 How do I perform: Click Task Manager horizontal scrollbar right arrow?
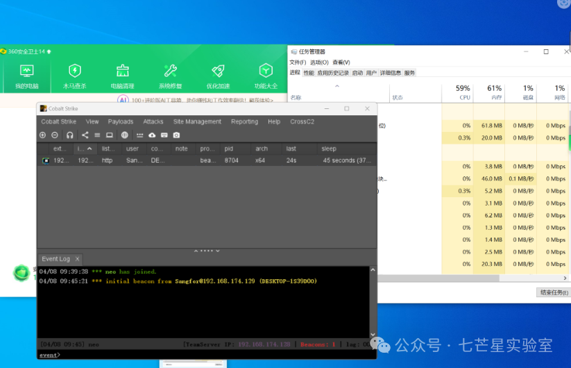(565, 278)
